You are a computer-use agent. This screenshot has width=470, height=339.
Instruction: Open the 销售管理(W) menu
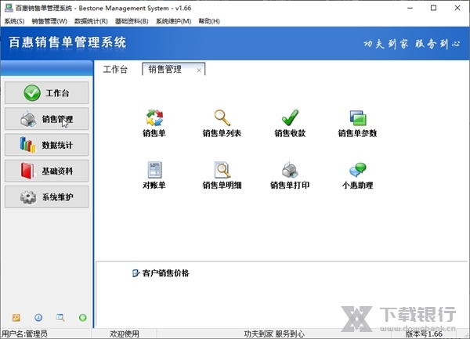click(49, 21)
